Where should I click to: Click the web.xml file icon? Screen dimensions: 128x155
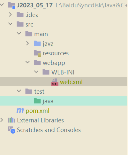[55, 82]
